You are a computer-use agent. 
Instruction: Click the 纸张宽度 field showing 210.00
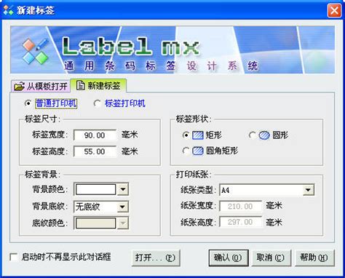pyautogui.click(x=240, y=207)
